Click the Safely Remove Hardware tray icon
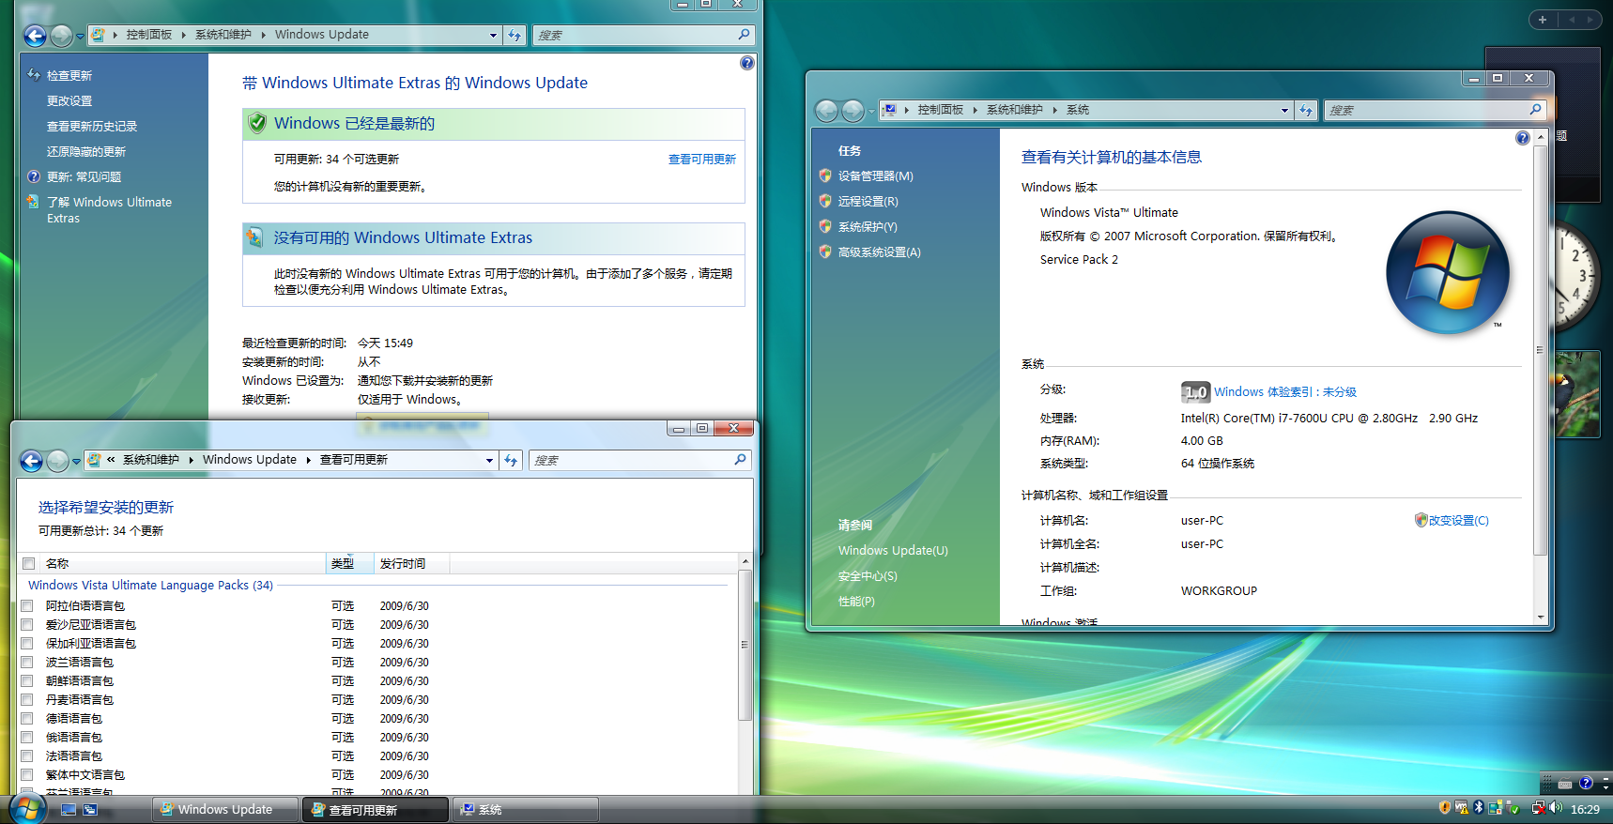 tap(1513, 808)
